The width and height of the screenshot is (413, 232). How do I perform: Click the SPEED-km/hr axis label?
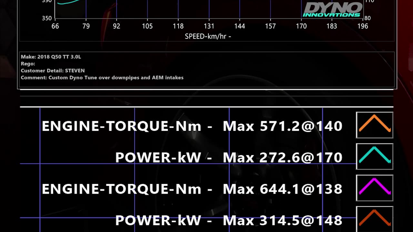pos(208,36)
